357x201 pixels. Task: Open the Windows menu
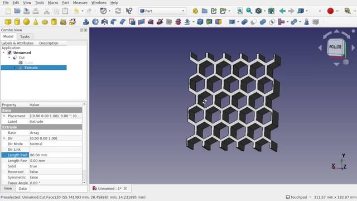[x=99, y=3]
